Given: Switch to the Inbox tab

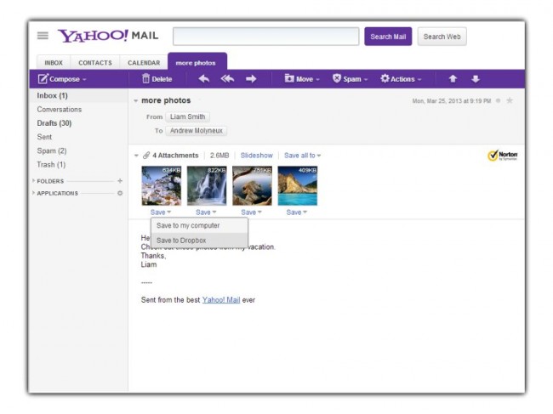Looking at the screenshot, I should pos(54,62).
